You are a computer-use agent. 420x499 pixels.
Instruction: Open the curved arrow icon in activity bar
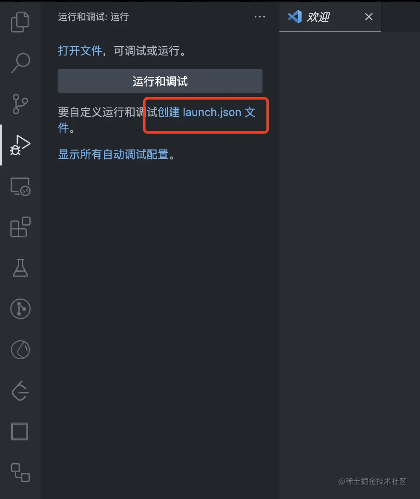[20, 391]
